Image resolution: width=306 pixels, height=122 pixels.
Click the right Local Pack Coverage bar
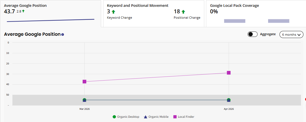[x=278, y=21]
